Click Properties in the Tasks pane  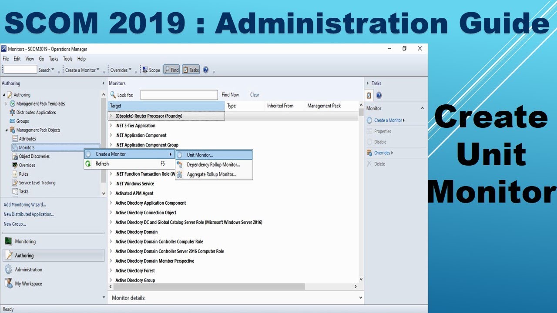[383, 131]
